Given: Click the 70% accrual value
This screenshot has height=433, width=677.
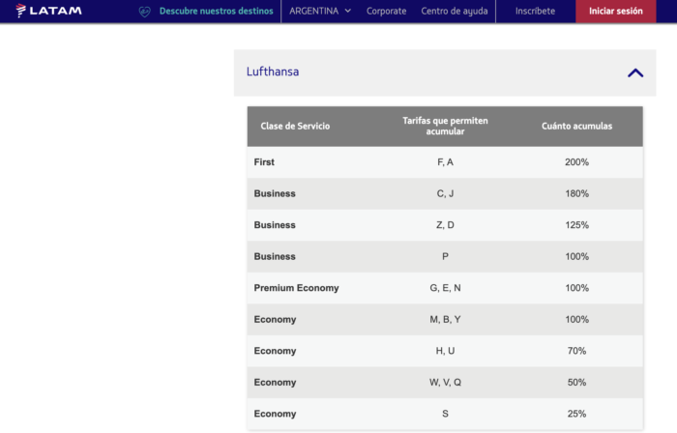Looking at the screenshot, I should 576,351.
